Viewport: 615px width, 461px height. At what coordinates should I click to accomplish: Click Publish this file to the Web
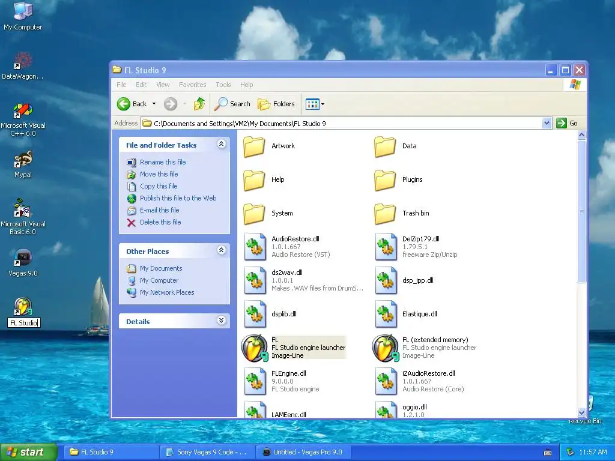(x=178, y=198)
